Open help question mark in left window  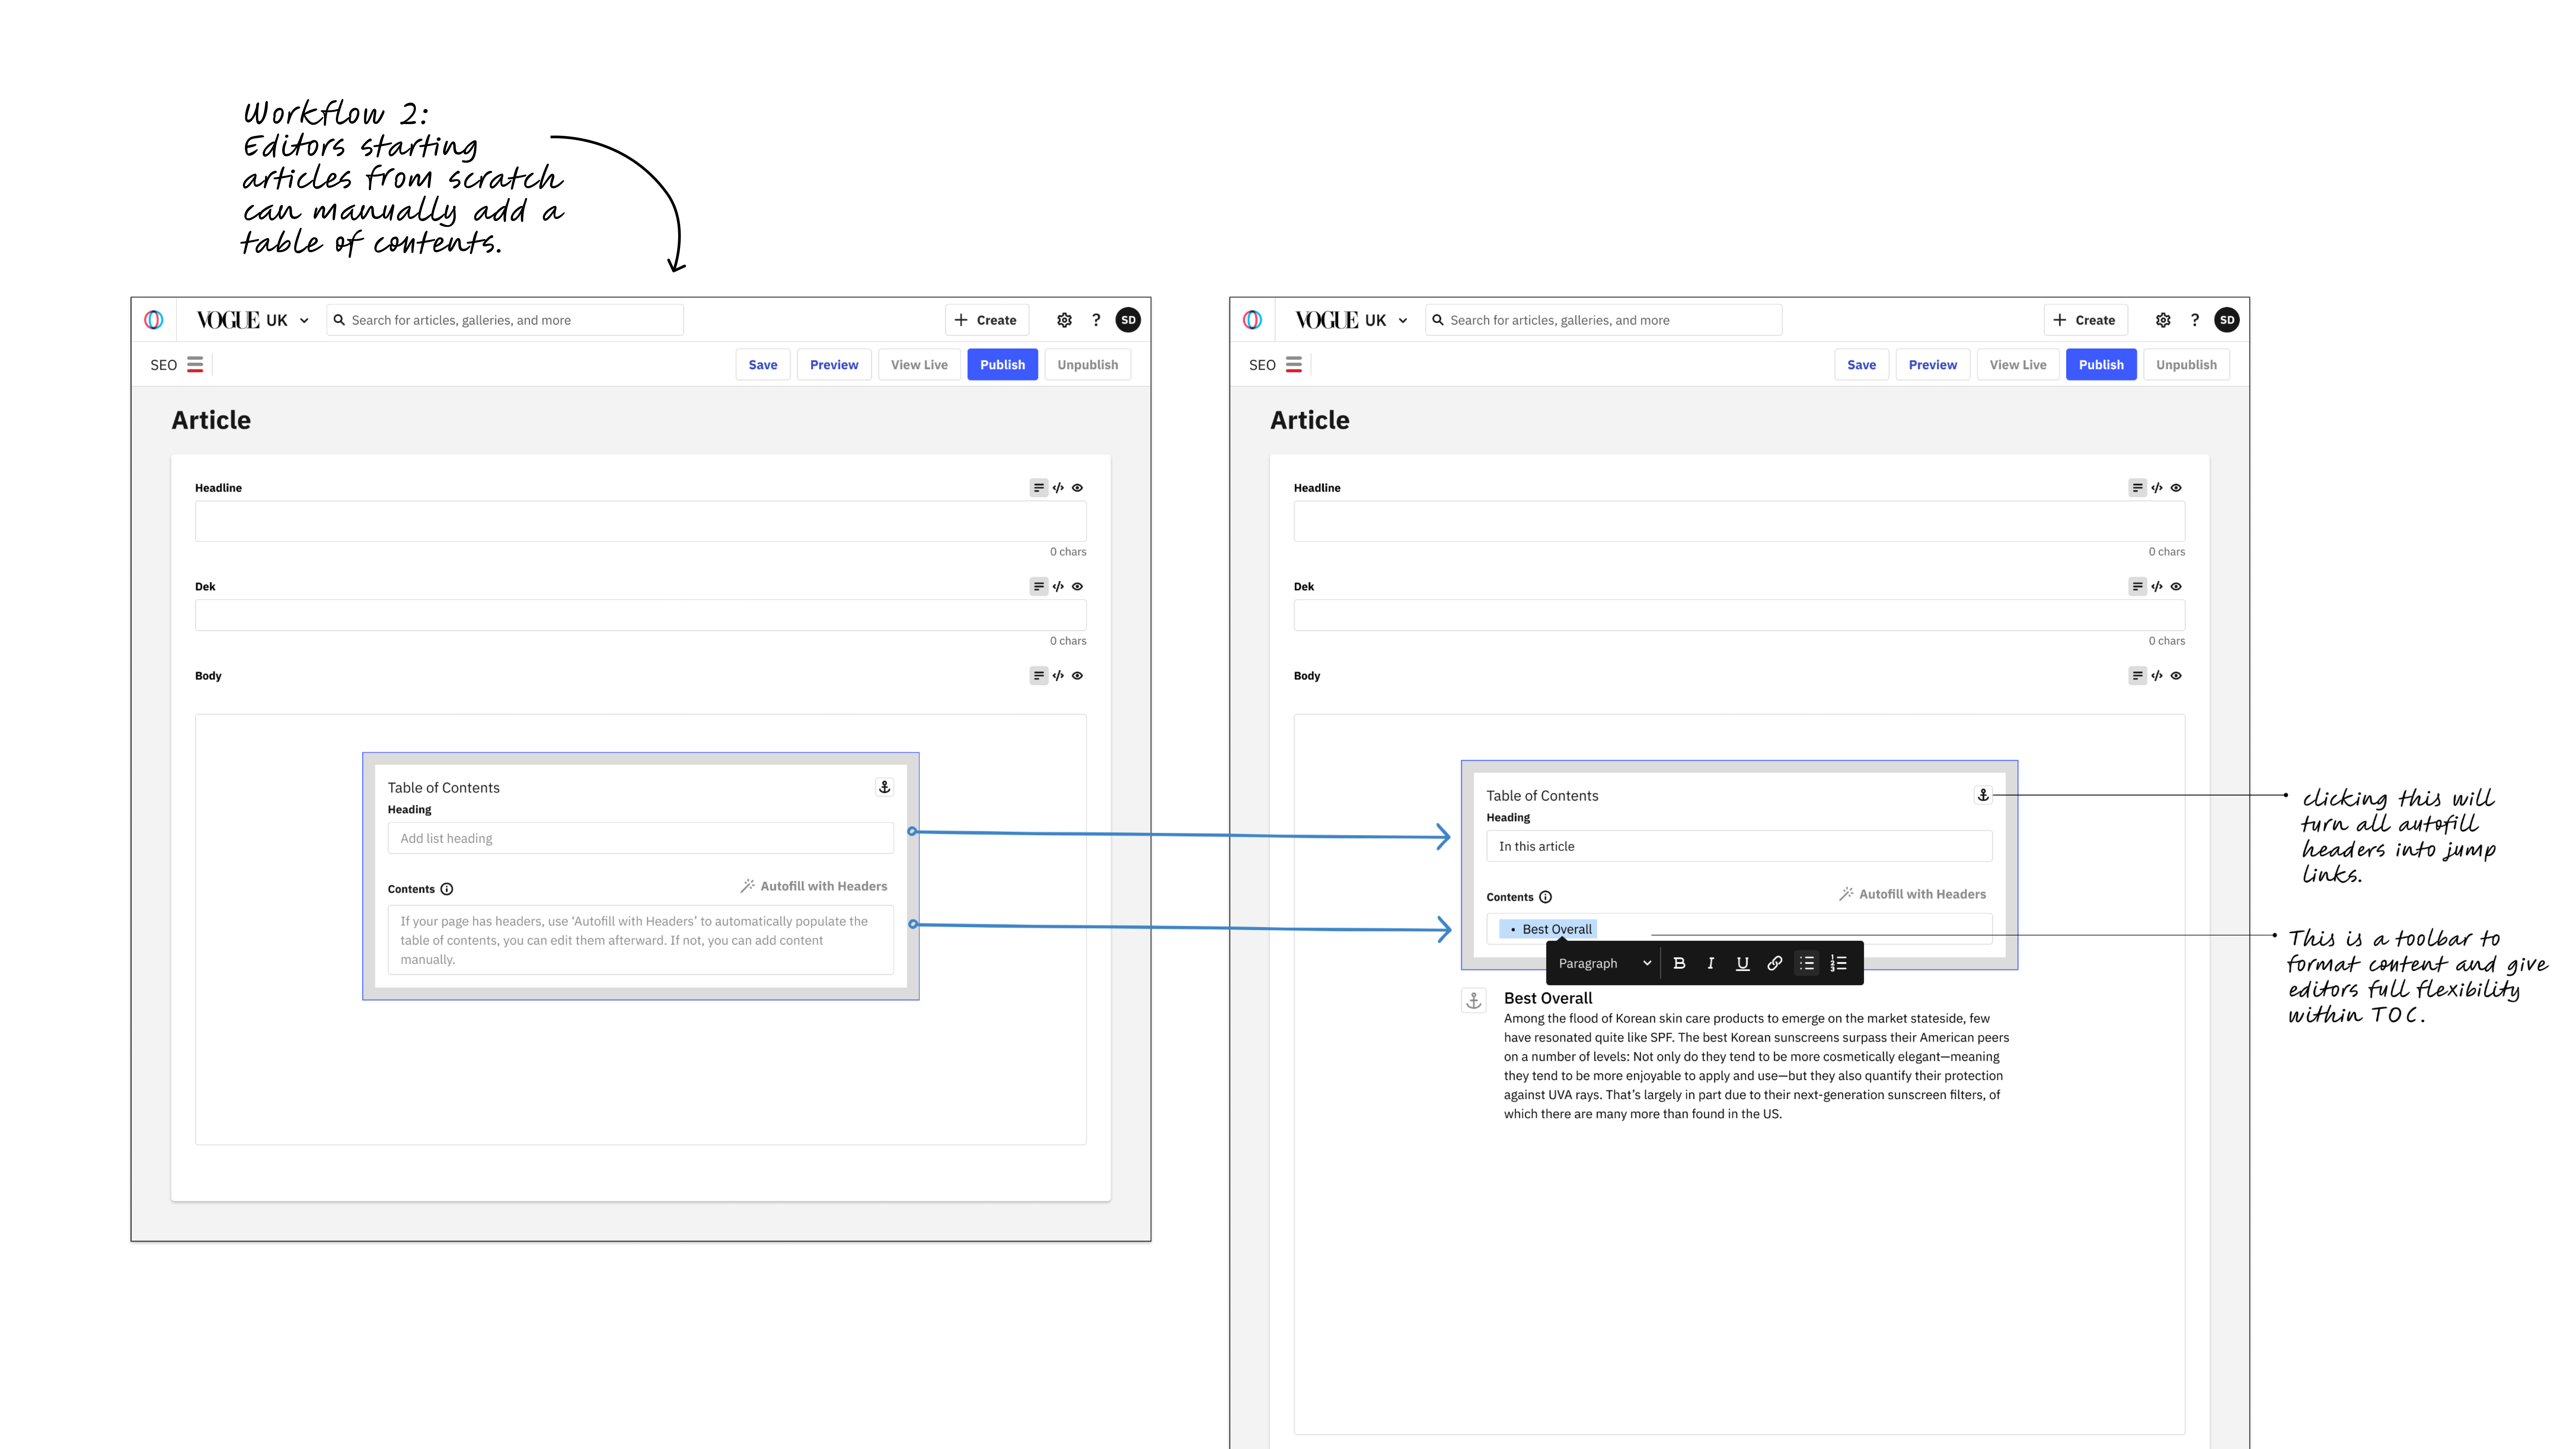click(1096, 320)
